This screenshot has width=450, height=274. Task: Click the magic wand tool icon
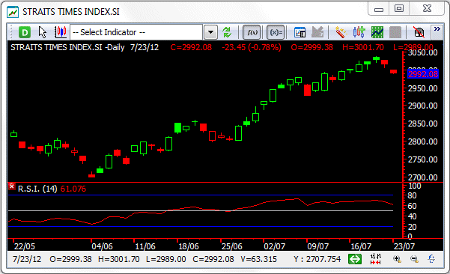(x=341, y=32)
